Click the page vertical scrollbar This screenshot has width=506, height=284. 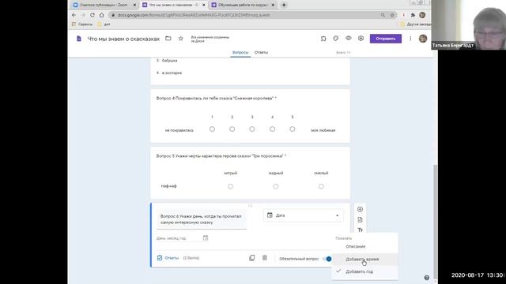pyautogui.click(x=436, y=222)
